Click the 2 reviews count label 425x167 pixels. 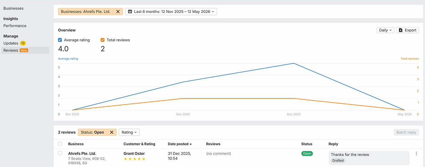(x=67, y=132)
